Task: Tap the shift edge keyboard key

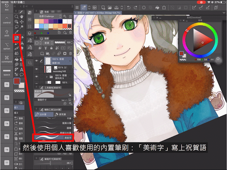Action: tap(7, 33)
